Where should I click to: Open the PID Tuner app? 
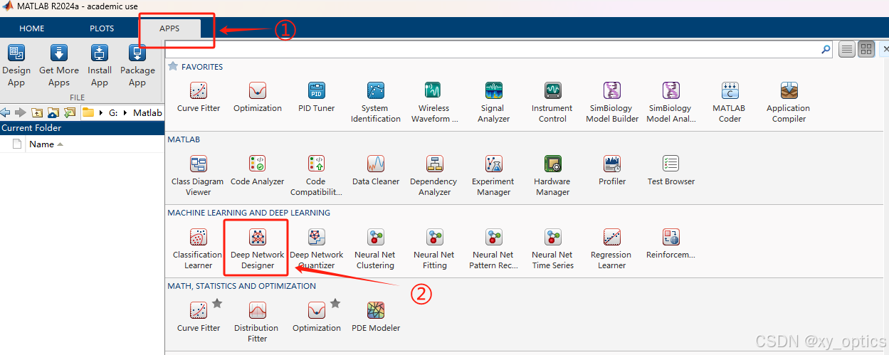point(317,97)
